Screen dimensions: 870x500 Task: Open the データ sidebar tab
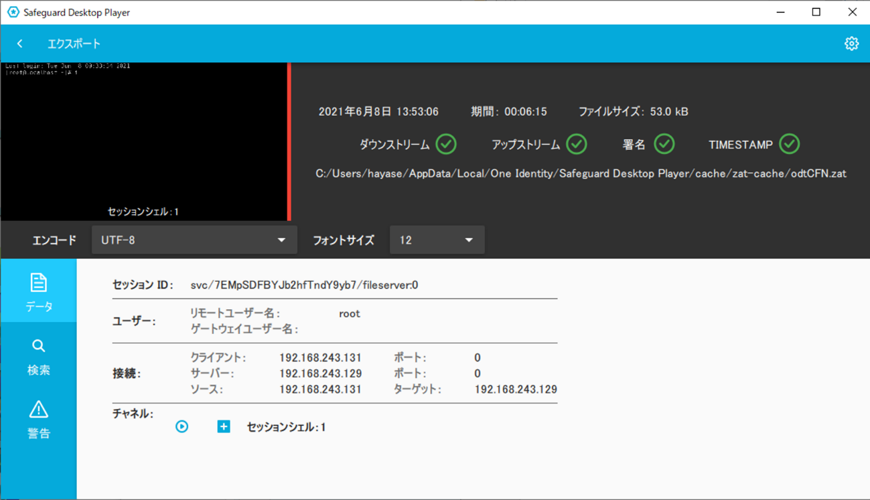39,291
